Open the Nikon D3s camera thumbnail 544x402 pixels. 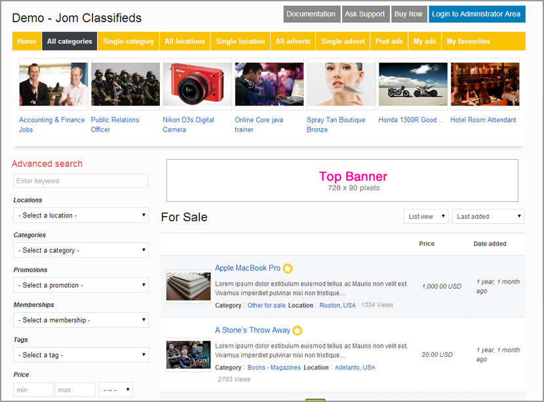click(x=197, y=84)
